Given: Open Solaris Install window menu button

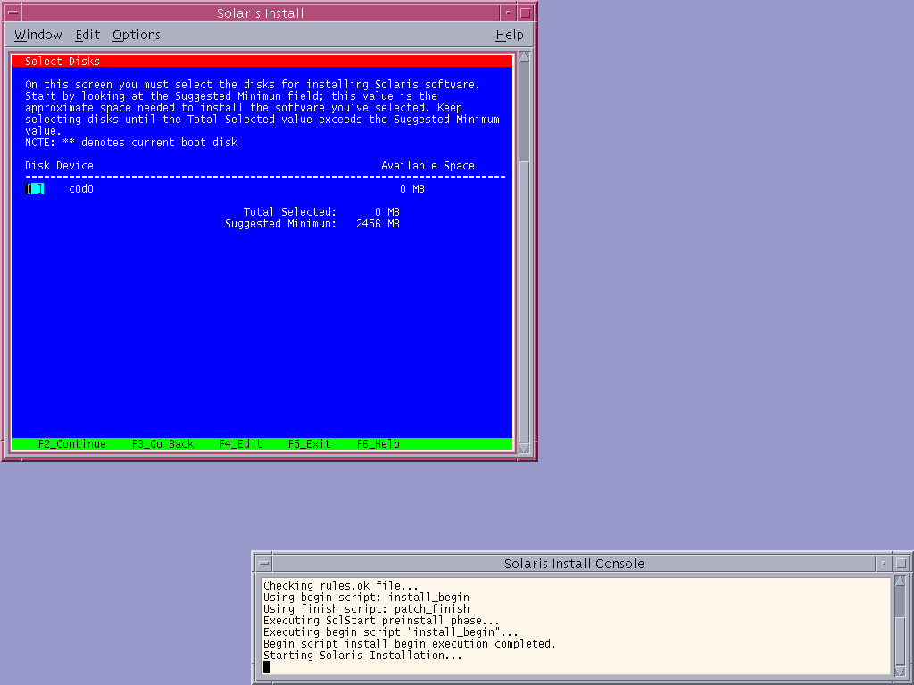Looking at the screenshot, I should pyautogui.click(x=12, y=12).
